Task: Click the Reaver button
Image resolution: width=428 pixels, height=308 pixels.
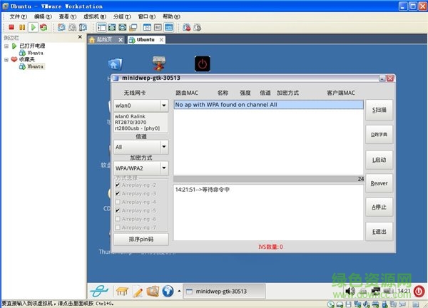Action: click(x=379, y=183)
